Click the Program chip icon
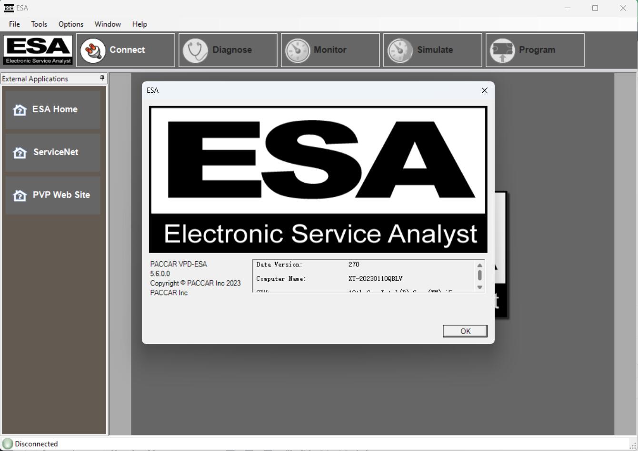Image resolution: width=638 pixels, height=451 pixels. (x=502, y=50)
